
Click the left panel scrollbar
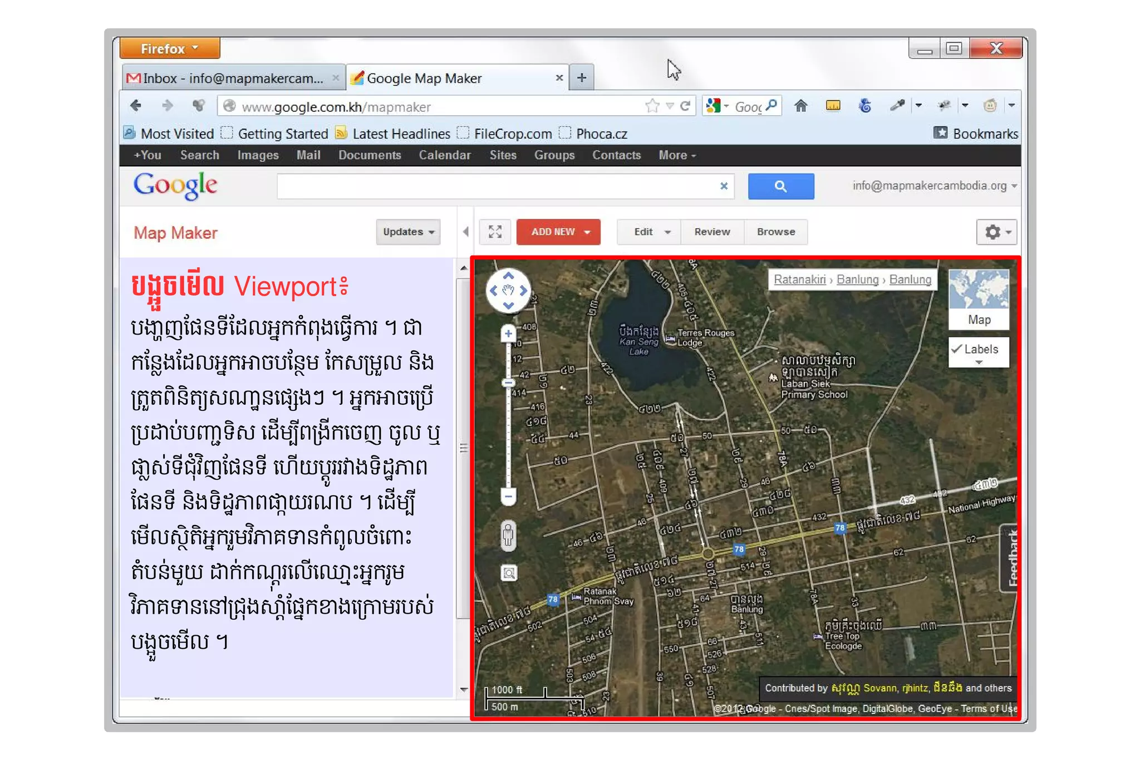[463, 448]
